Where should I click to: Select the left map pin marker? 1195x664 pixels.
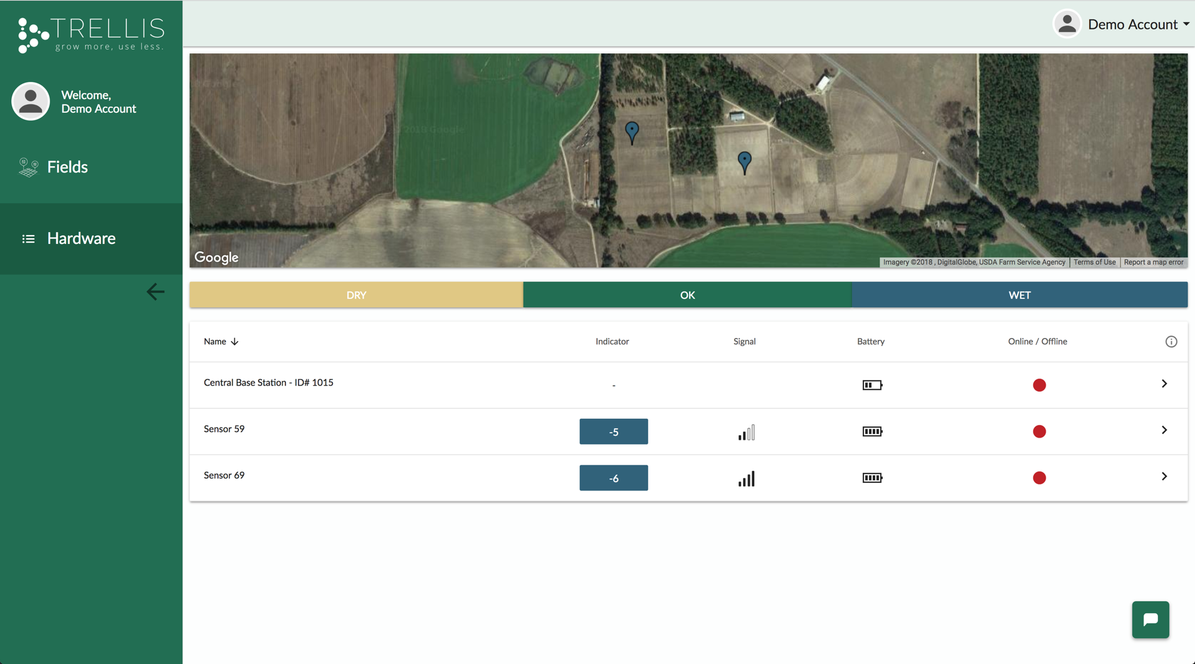[x=632, y=133]
